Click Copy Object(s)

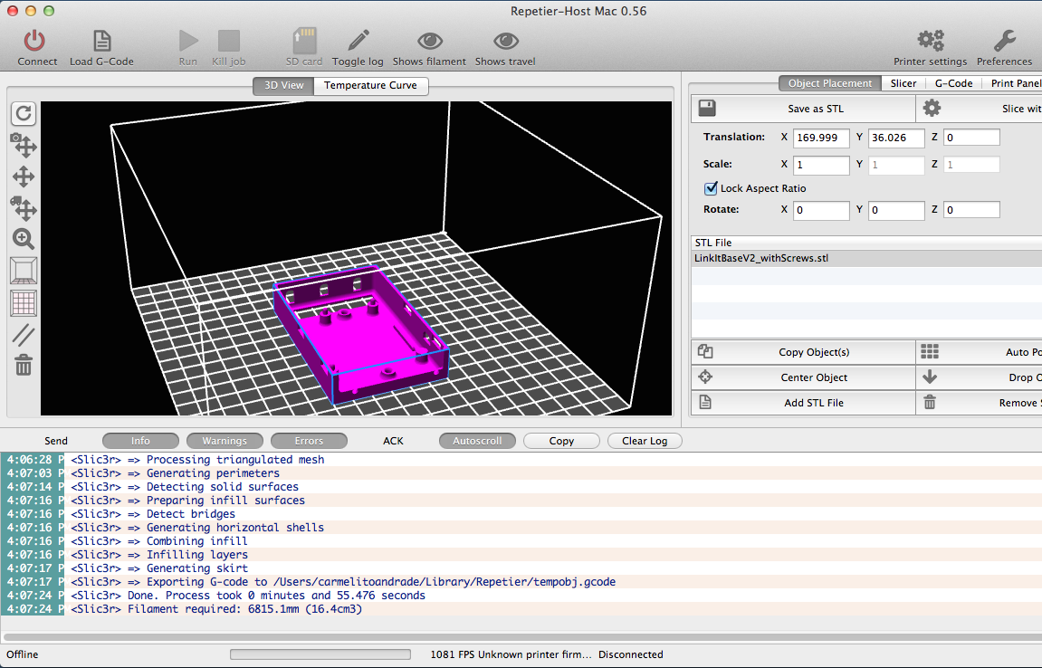(x=803, y=352)
